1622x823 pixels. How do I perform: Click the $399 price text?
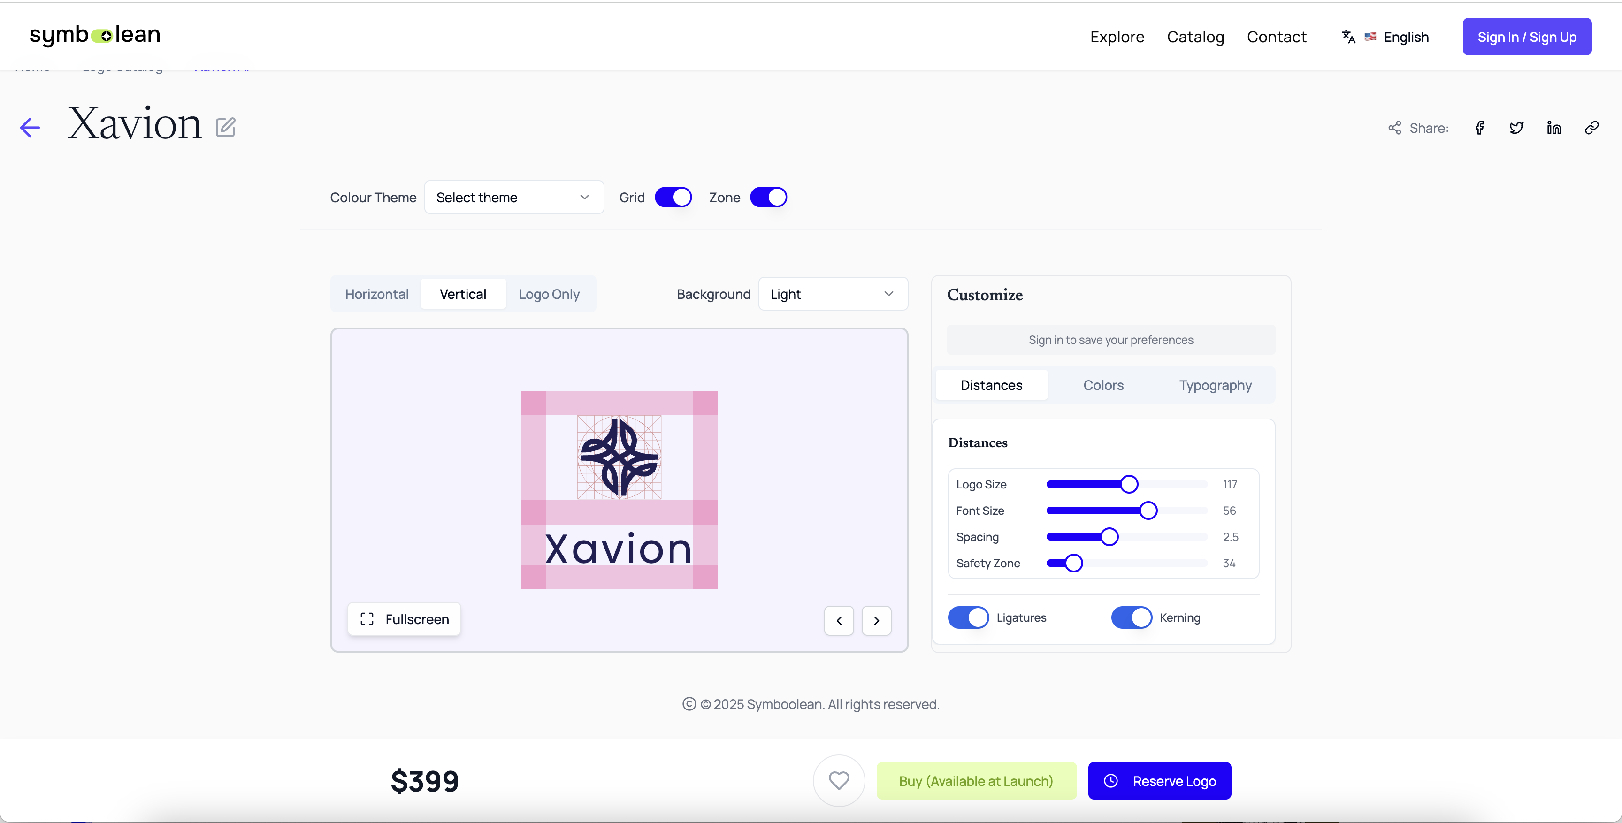(425, 781)
